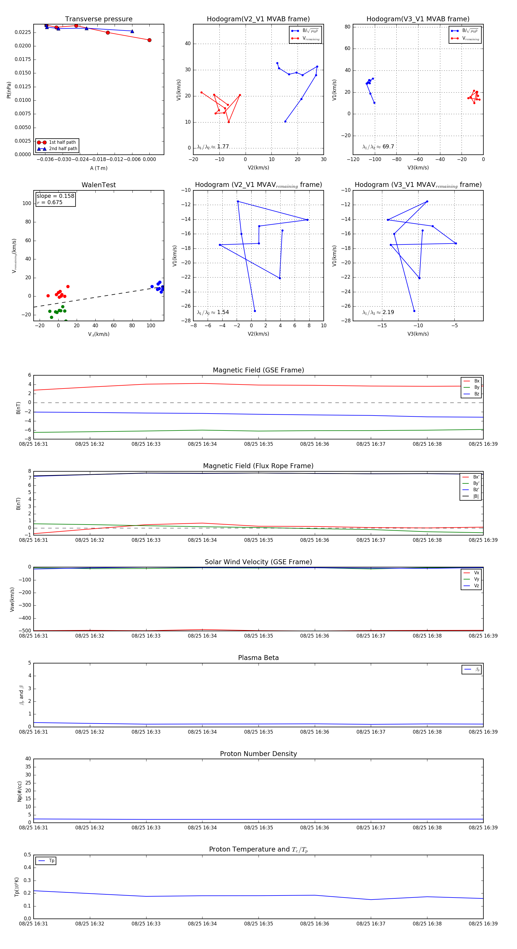Click '08/25 16:33' tick under Solar Wind Velocity plot
517x949 pixels.
[146, 636]
